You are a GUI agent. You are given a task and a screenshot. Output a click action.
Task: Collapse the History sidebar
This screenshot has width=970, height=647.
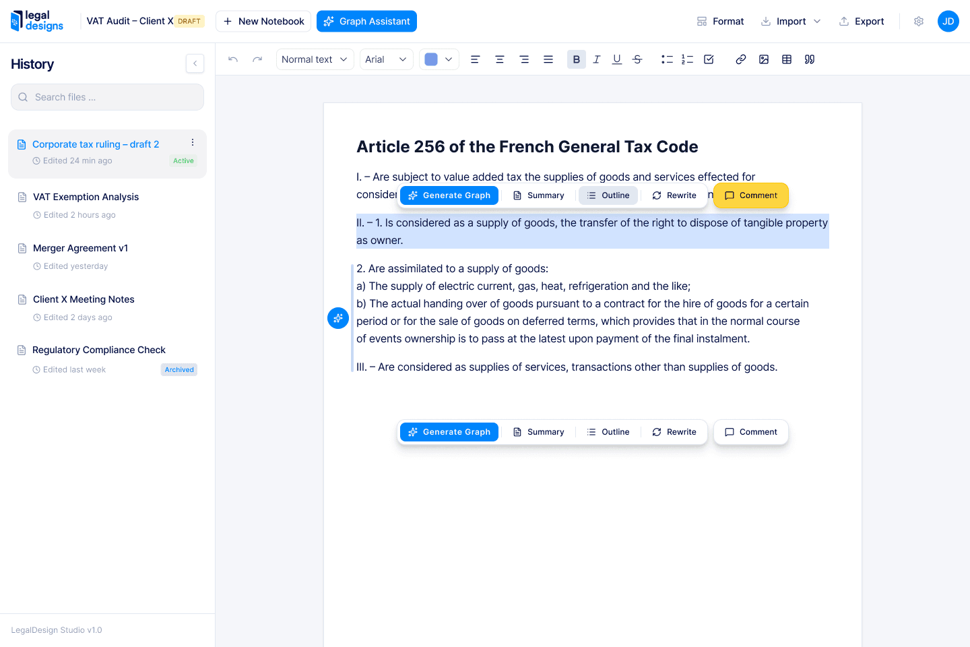195,63
